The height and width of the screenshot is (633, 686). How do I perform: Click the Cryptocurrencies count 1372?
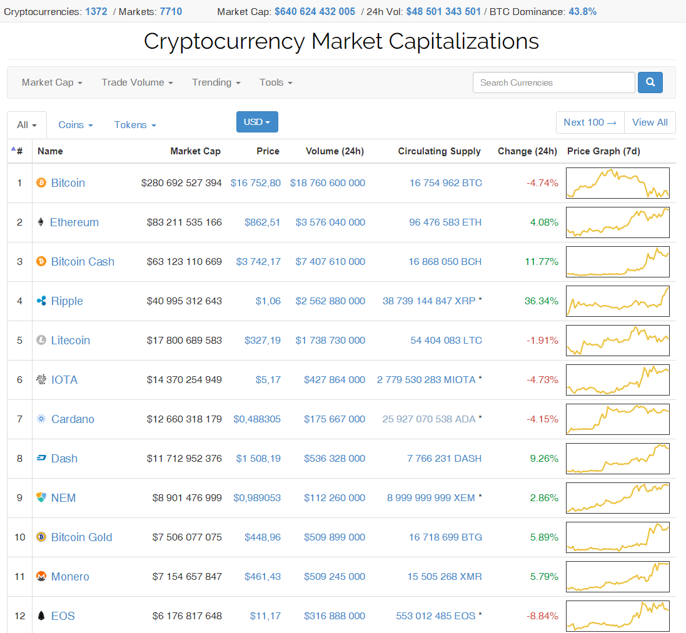[x=96, y=11]
